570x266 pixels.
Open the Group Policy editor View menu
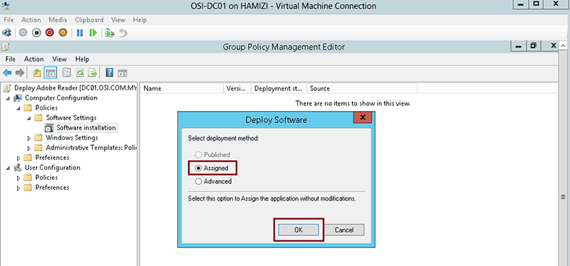coord(59,59)
